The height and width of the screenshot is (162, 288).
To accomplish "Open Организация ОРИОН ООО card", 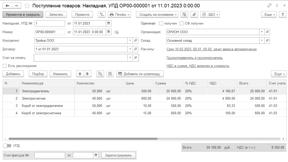I will [267, 32].
